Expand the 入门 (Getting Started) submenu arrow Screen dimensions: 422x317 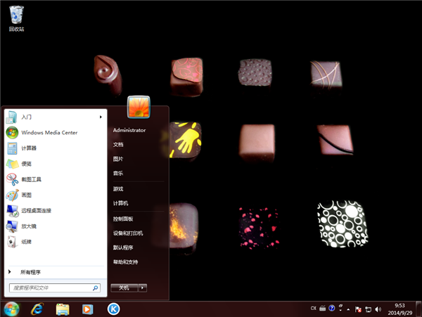[101, 117]
